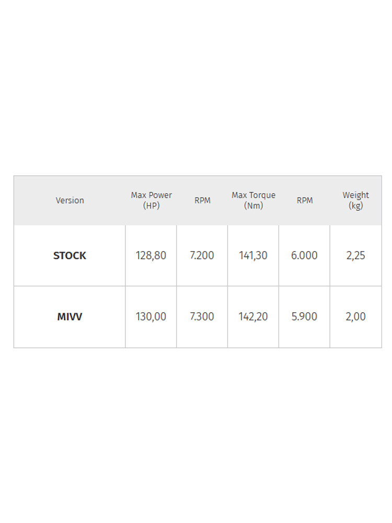Select the STOCK row label

coord(70,256)
